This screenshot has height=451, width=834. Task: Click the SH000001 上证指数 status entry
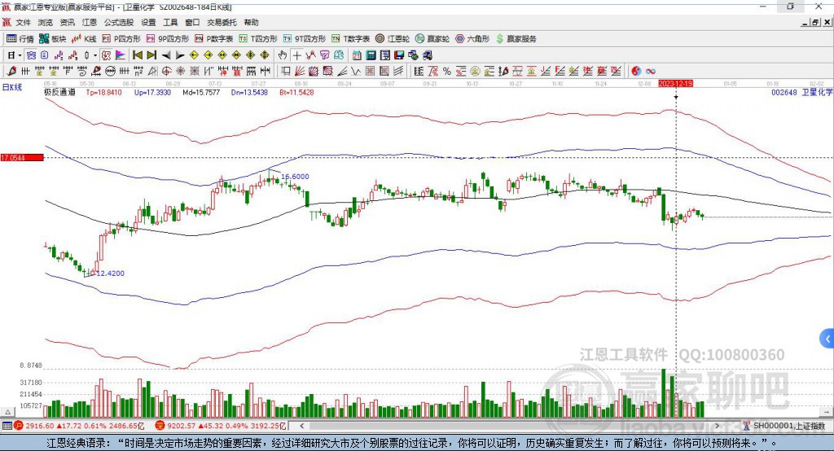784,426
